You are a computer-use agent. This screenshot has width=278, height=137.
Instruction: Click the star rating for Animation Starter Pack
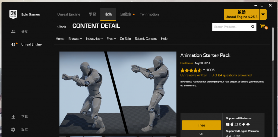(x=191, y=70)
